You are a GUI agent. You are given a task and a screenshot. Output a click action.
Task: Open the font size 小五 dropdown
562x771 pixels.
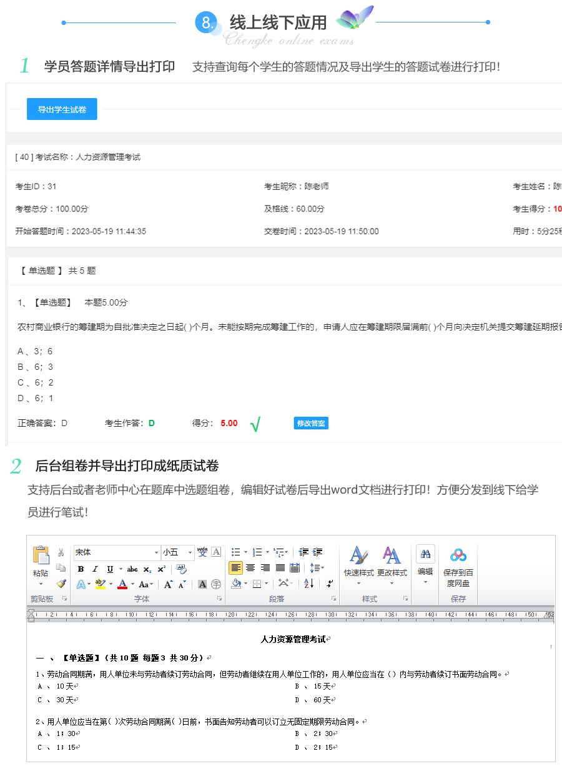click(190, 552)
